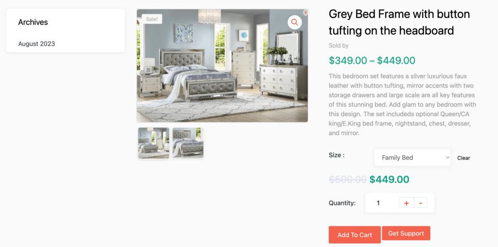Click the main bedroom product photo
Viewport: 498px width, 247px height.
click(222, 66)
